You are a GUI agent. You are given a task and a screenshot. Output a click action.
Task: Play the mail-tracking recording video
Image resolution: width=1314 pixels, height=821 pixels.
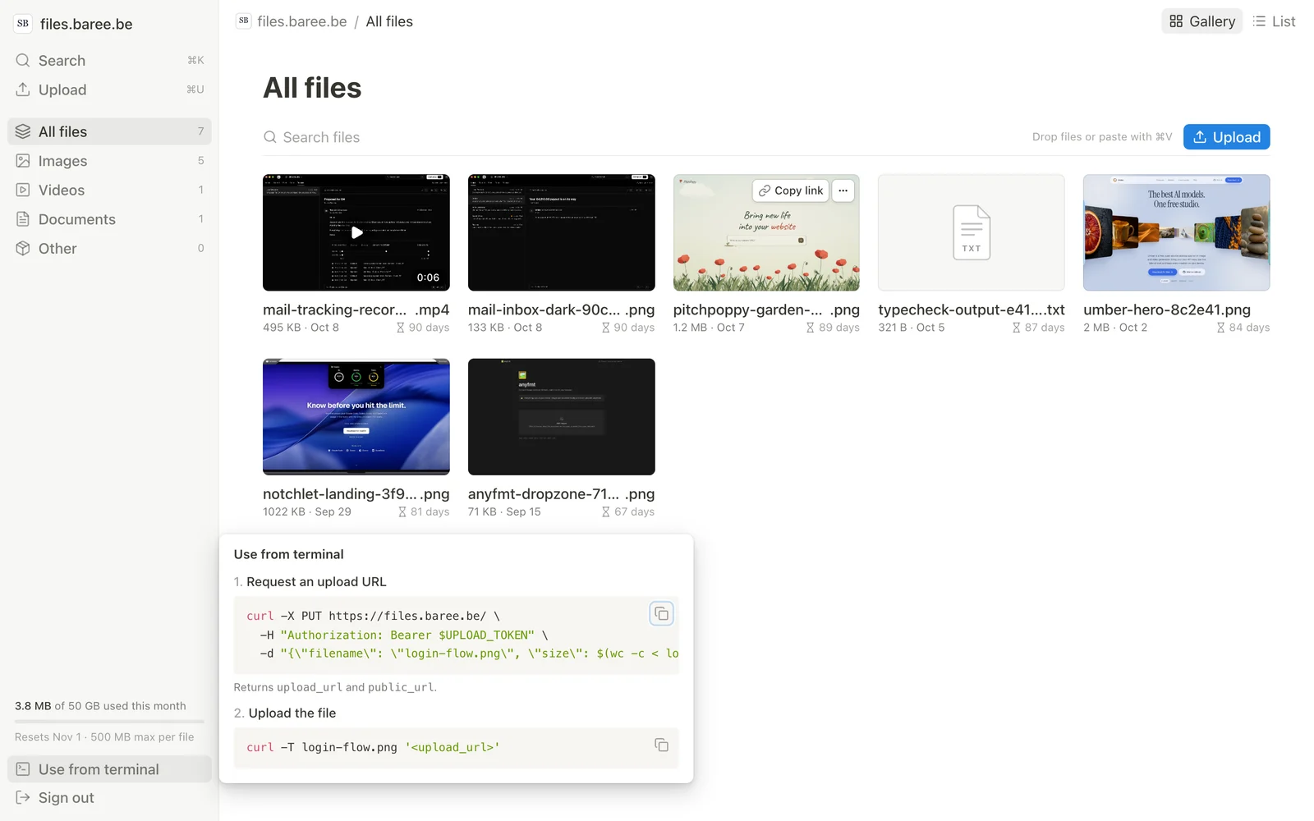pos(356,232)
